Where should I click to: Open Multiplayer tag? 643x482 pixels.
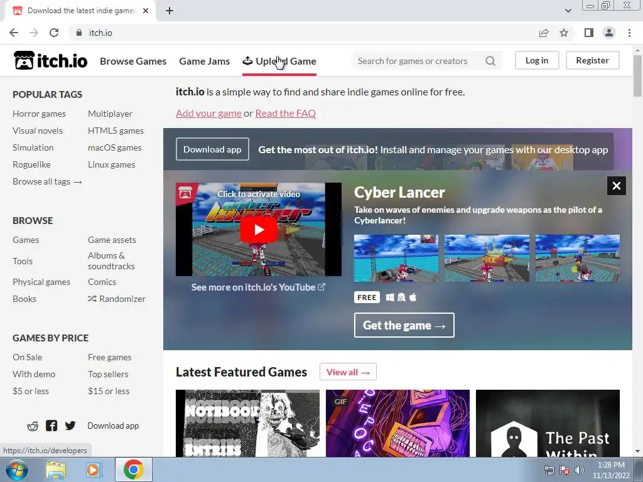[110, 114]
